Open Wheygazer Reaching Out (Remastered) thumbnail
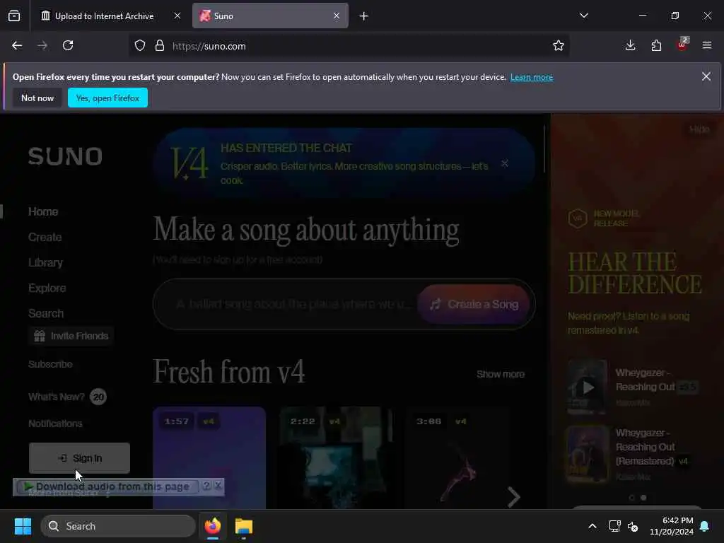 coord(587,455)
